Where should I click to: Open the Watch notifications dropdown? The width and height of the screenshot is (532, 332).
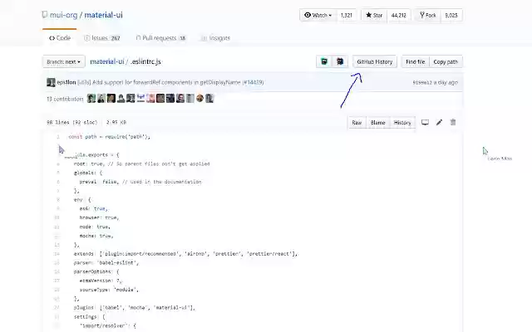[x=318, y=15]
